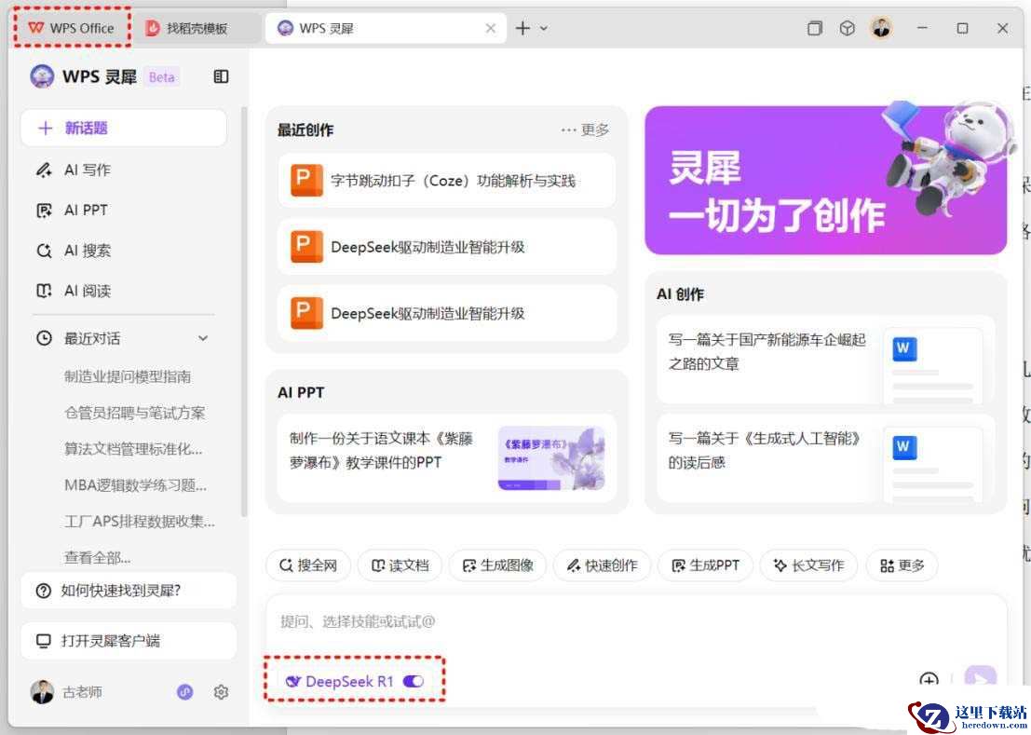1031x735 pixels.
Task: Click the cube icon in the title bar
Action: coord(848,28)
